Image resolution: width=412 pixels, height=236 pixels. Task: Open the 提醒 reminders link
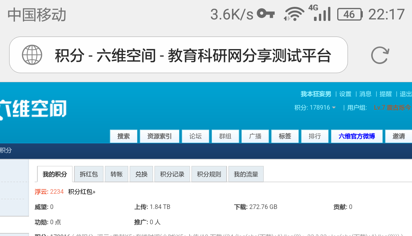[x=385, y=94]
